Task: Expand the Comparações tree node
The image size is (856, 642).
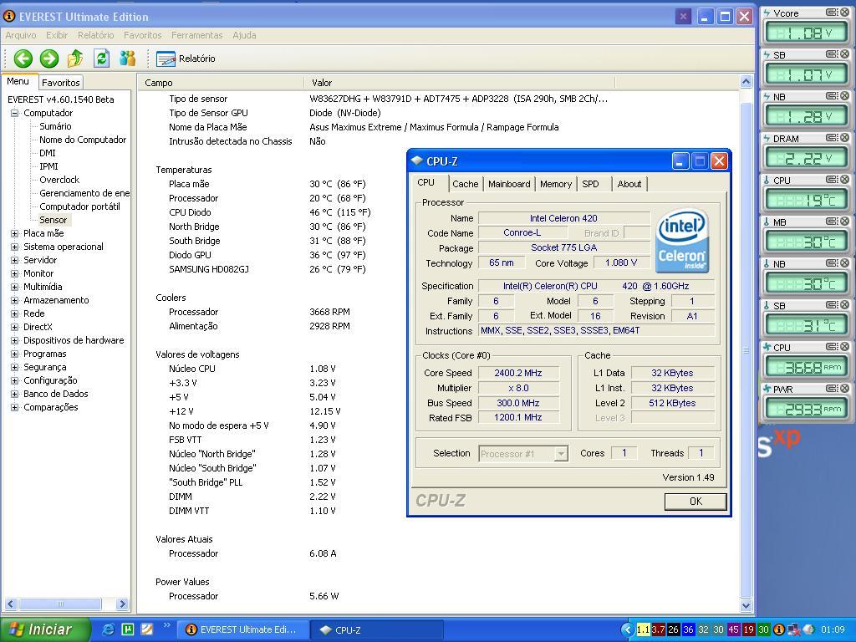Action: coord(15,407)
